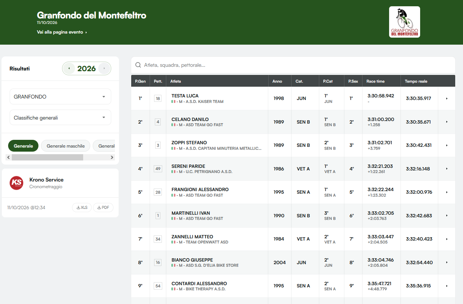
Task: Click left arrow of tabs scrollbar
Action: point(9,158)
